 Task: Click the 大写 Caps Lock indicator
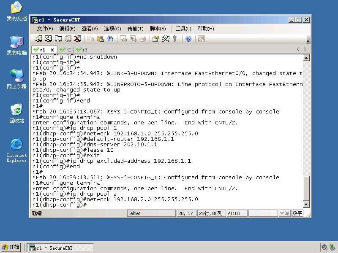point(284,213)
